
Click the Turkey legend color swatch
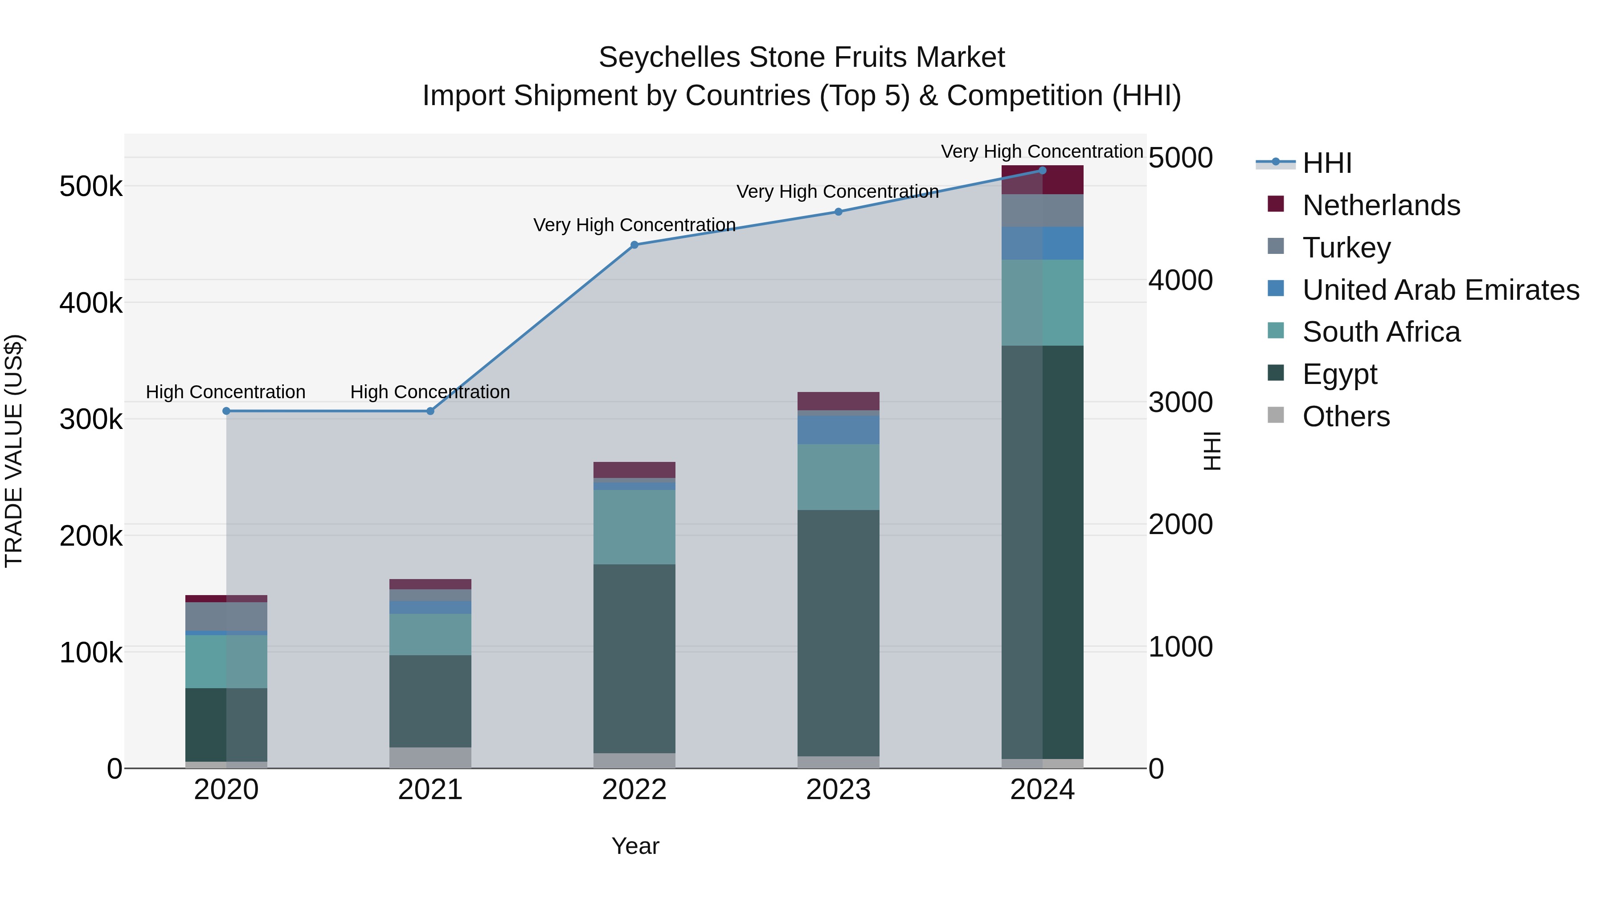pyautogui.click(x=1275, y=246)
